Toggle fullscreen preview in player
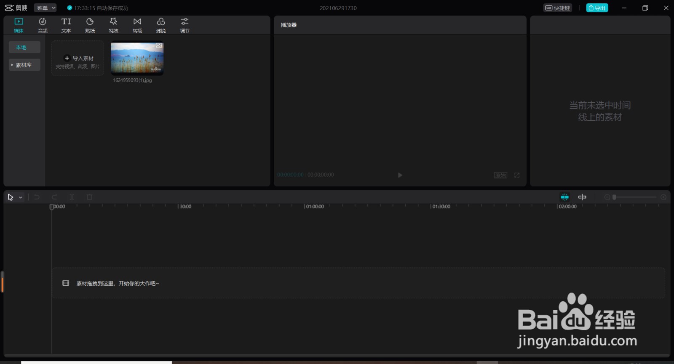The image size is (674, 364). [517, 175]
